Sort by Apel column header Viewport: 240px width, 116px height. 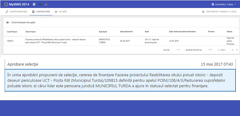[x=147, y=32]
